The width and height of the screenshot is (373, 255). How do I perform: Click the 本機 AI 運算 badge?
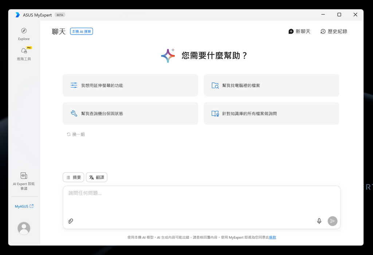[x=81, y=31]
